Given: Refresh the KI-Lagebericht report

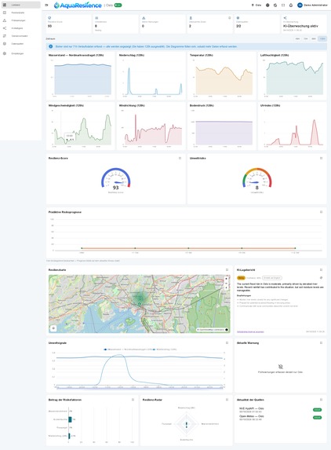Looking at the screenshot, I should coord(322,278).
